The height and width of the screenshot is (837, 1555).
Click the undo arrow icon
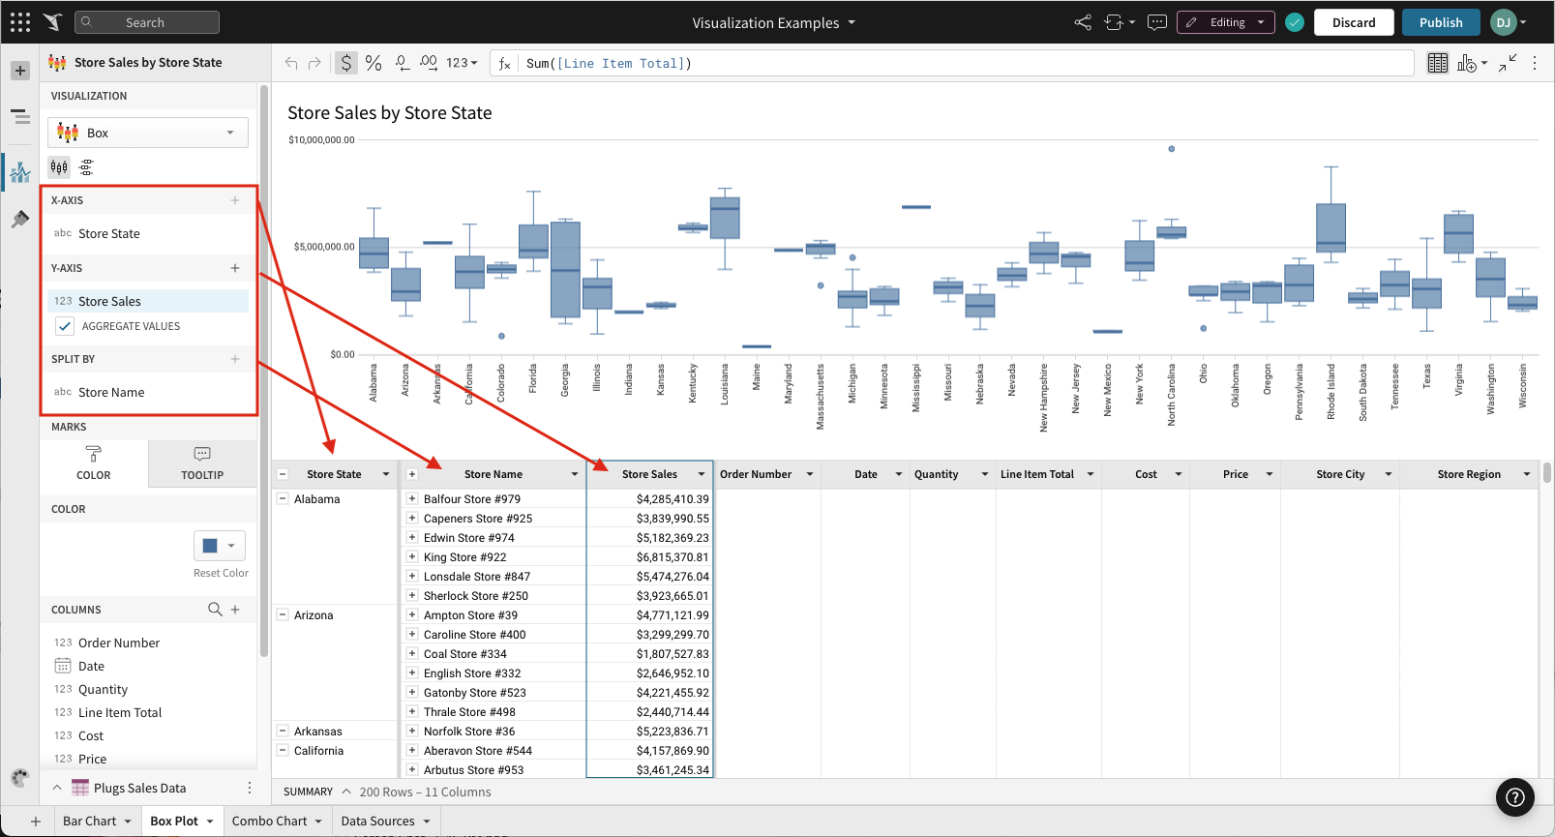click(x=291, y=63)
